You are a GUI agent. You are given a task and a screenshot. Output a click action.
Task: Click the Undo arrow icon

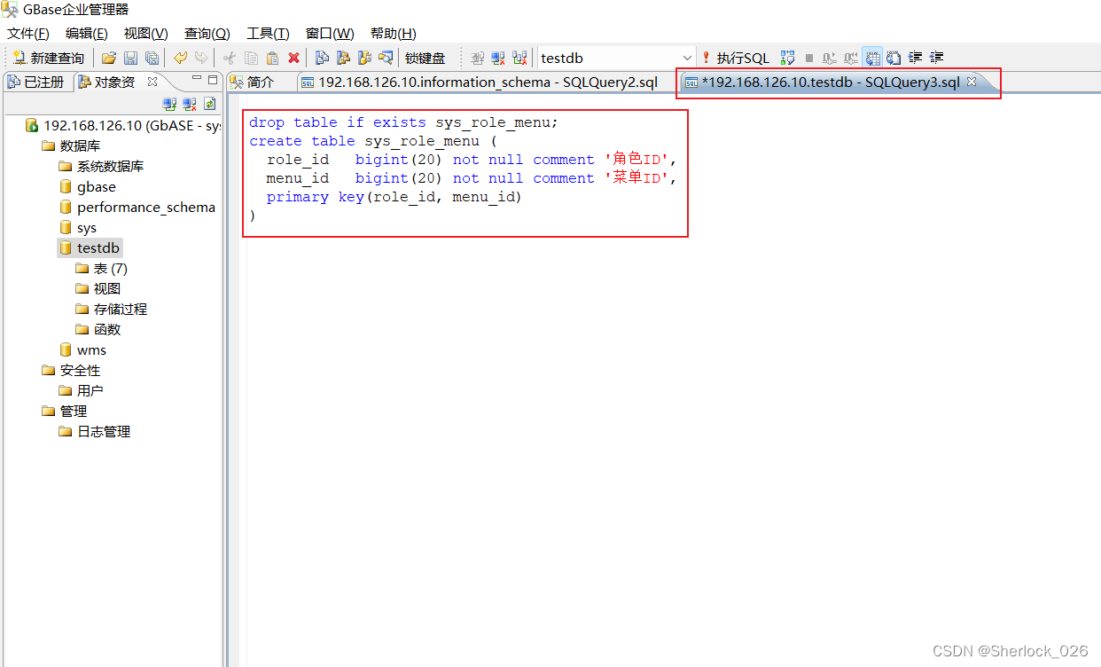[182, 57]
